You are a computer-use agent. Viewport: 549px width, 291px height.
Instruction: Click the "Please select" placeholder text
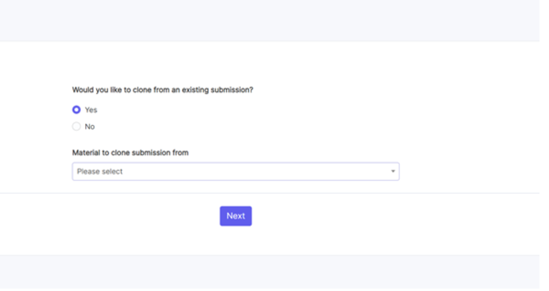[x=100, y=171]
